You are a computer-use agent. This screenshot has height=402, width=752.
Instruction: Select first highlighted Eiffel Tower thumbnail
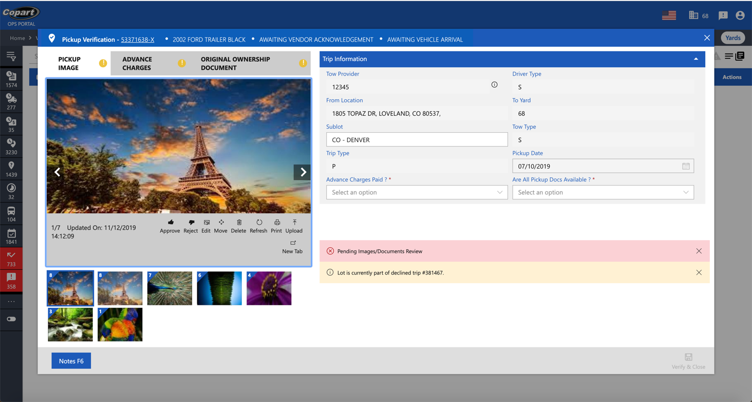tap(70, 288)
